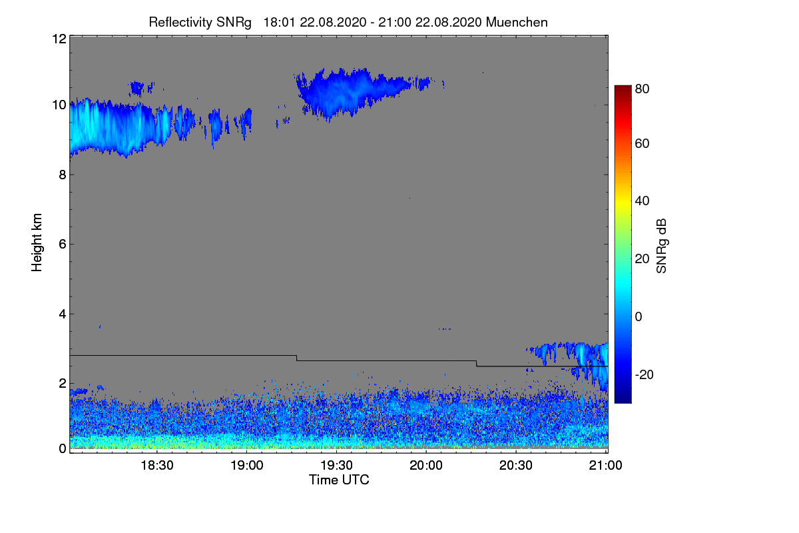Click the height axis tick label '0'

(62, 448)
